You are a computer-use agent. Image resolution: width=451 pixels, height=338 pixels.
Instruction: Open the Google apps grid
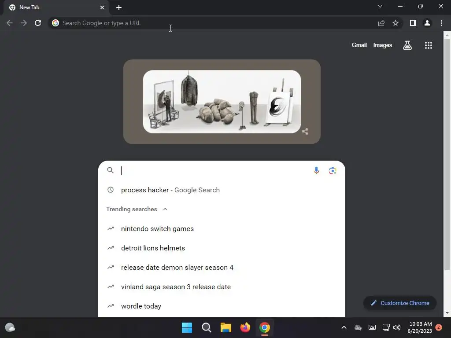tap(429, 45)
